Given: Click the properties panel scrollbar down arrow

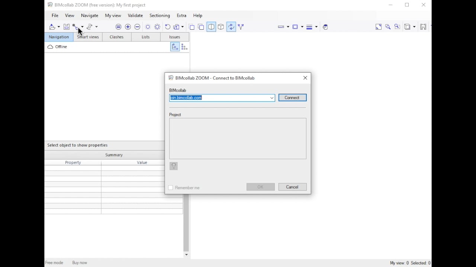Looking at the screenshot, I should 186,255.
